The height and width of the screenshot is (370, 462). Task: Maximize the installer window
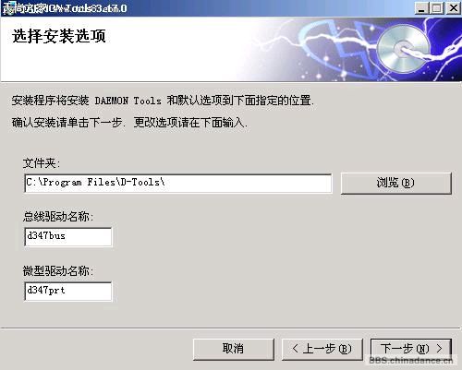point(437,8)
